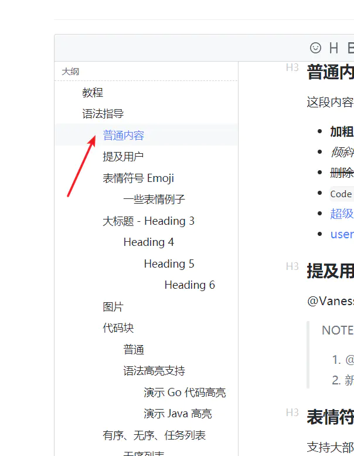Open outline entry 表情符号 Emoji
The image size is (354, 456).
[x=138, y=178]
